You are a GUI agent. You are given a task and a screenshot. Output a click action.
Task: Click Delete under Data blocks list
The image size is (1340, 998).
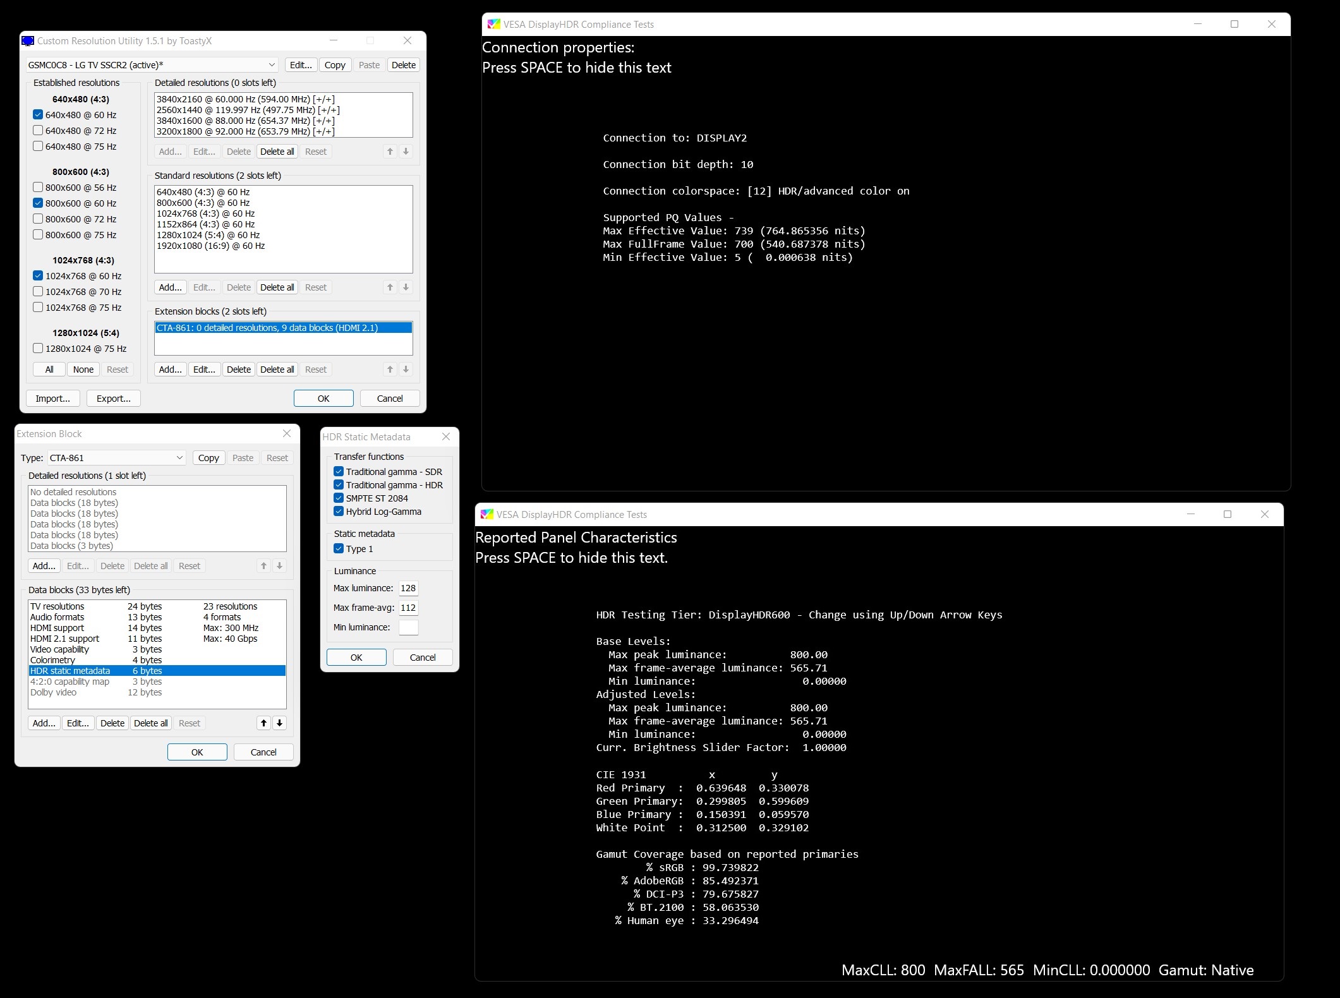click(x=112, y=723)
